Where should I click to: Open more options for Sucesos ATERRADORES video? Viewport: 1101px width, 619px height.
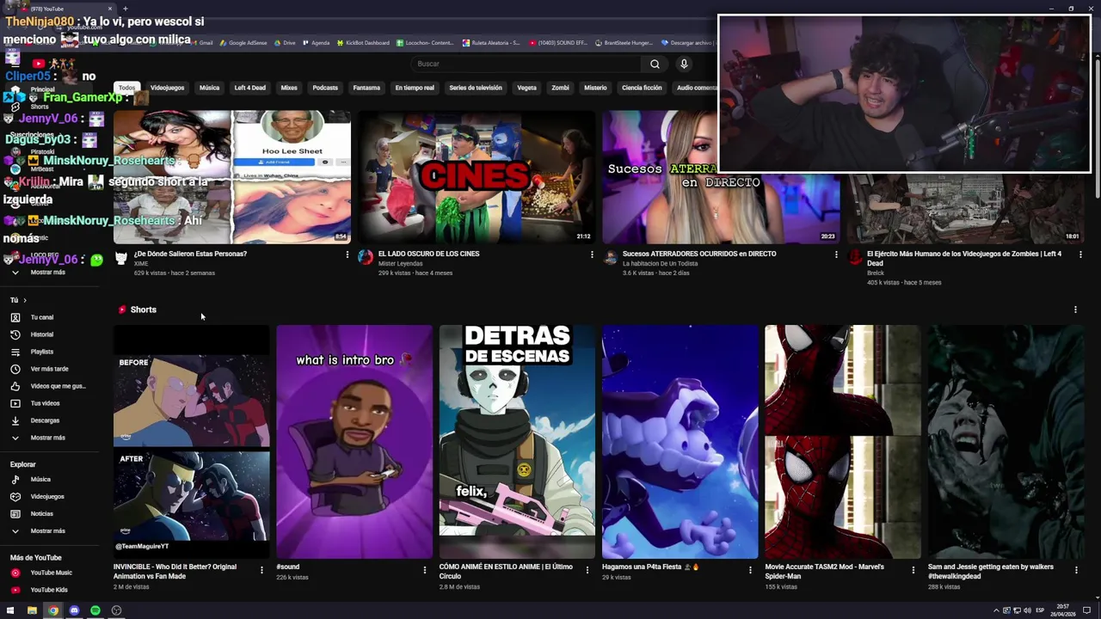[x=836, y=254]
